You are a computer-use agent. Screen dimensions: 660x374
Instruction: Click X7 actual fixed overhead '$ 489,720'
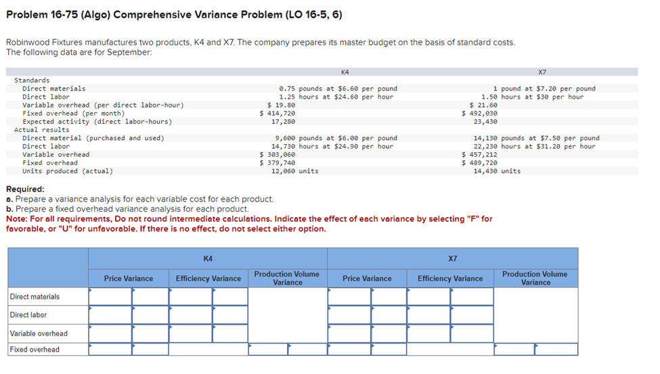(x=479, y=163)
